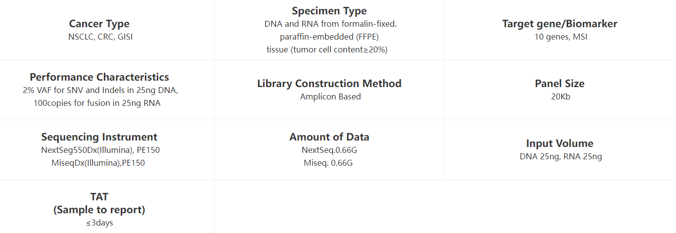The image size is (676, 233).
Task: Click the 2% VAF for SNV line
Action: (100, 91)
